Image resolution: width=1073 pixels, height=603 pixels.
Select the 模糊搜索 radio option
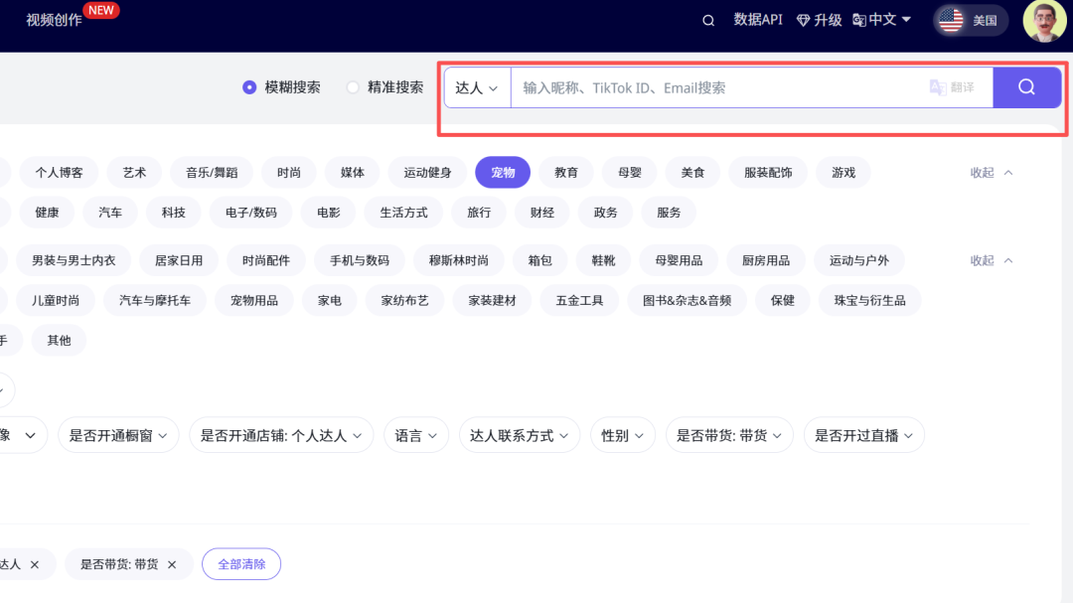pyautogui.click(x=249, y=87)
